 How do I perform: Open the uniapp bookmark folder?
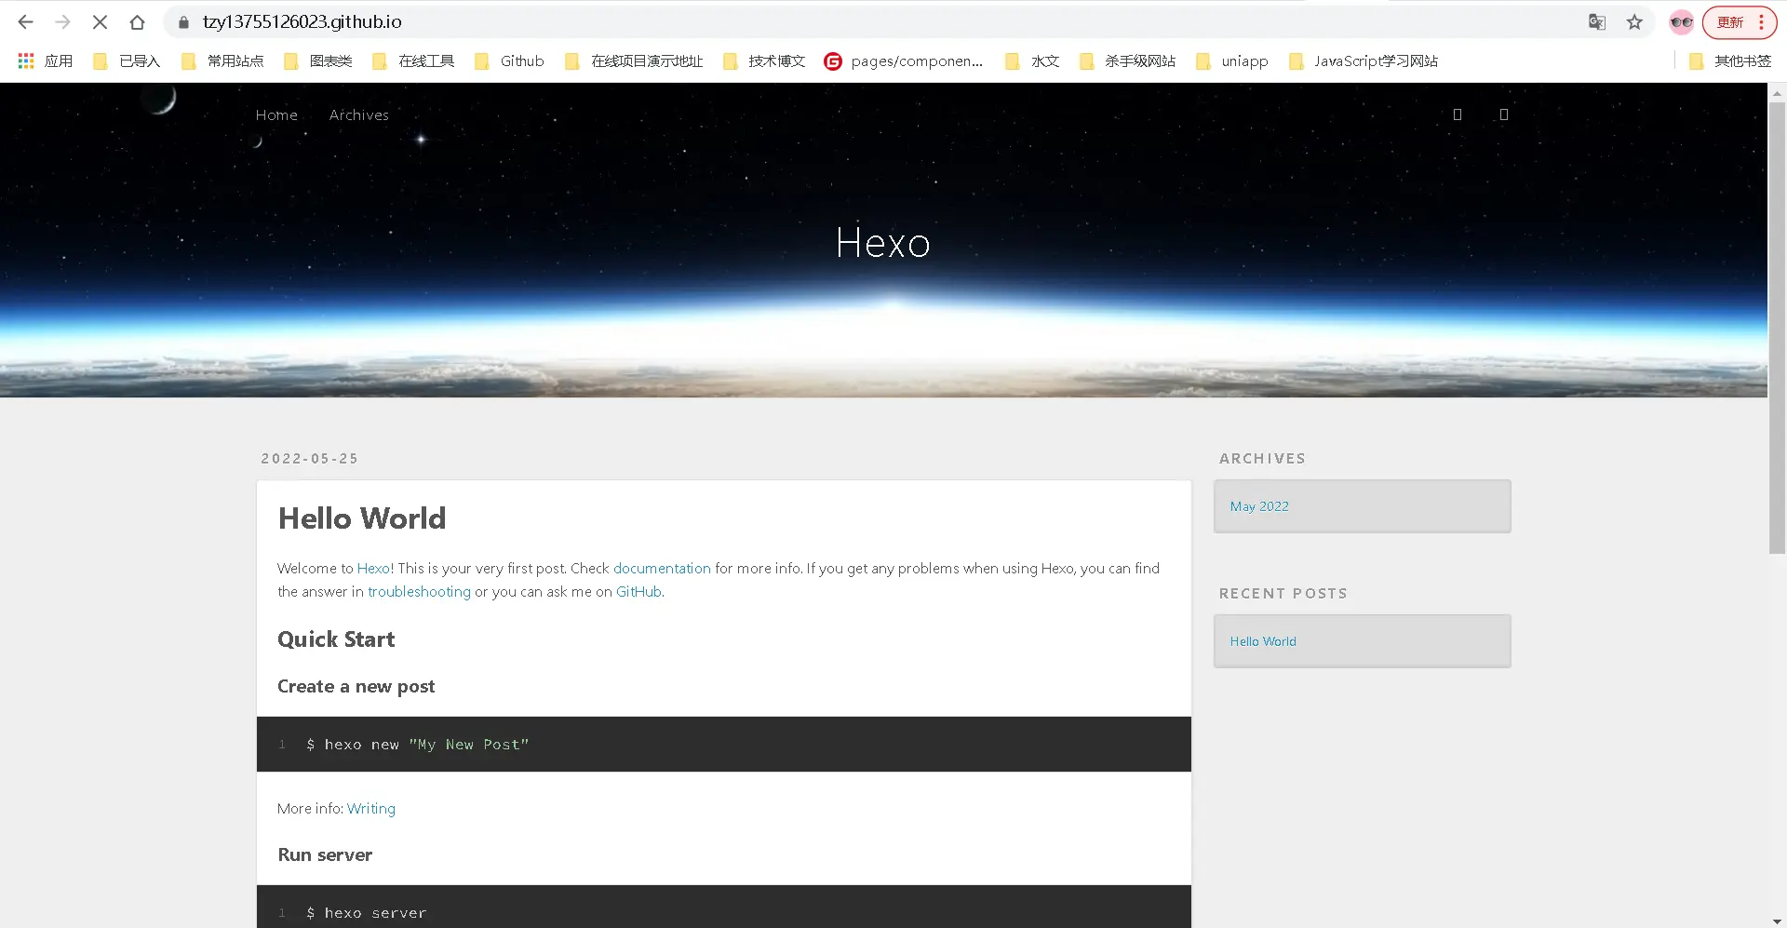(x=1232, y=61)
